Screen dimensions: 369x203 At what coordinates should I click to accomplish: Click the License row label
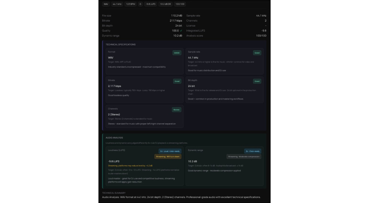191,26
